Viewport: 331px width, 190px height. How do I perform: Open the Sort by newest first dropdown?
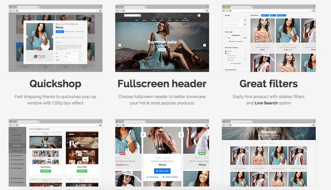point(236,20)
